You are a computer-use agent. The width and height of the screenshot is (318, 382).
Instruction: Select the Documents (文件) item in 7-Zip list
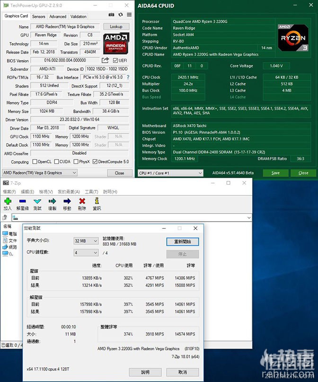pos(10,240)
